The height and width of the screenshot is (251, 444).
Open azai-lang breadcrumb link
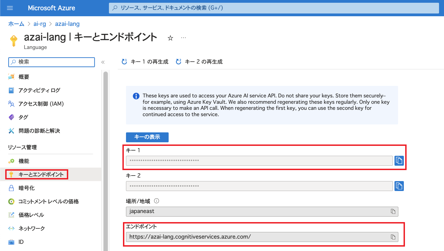(67, 24)
